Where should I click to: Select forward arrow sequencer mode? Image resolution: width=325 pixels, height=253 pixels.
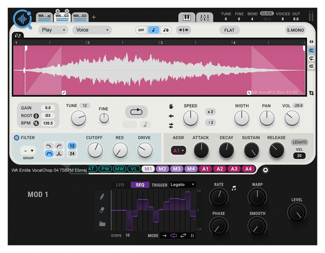[x=164, y=235]
